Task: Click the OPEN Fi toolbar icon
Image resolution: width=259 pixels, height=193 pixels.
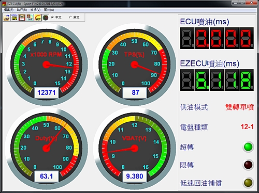Action: pyautogui.click(x=15, y=18)
